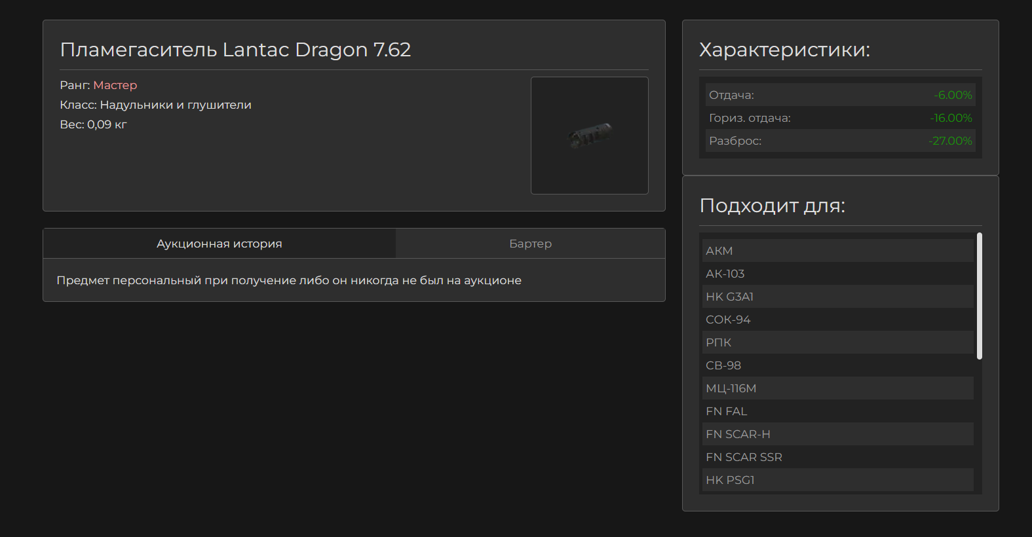Viewport: 1032px width, 537px height.
Task: Click the Подходит для heading
Action: [x=773, y=206]
